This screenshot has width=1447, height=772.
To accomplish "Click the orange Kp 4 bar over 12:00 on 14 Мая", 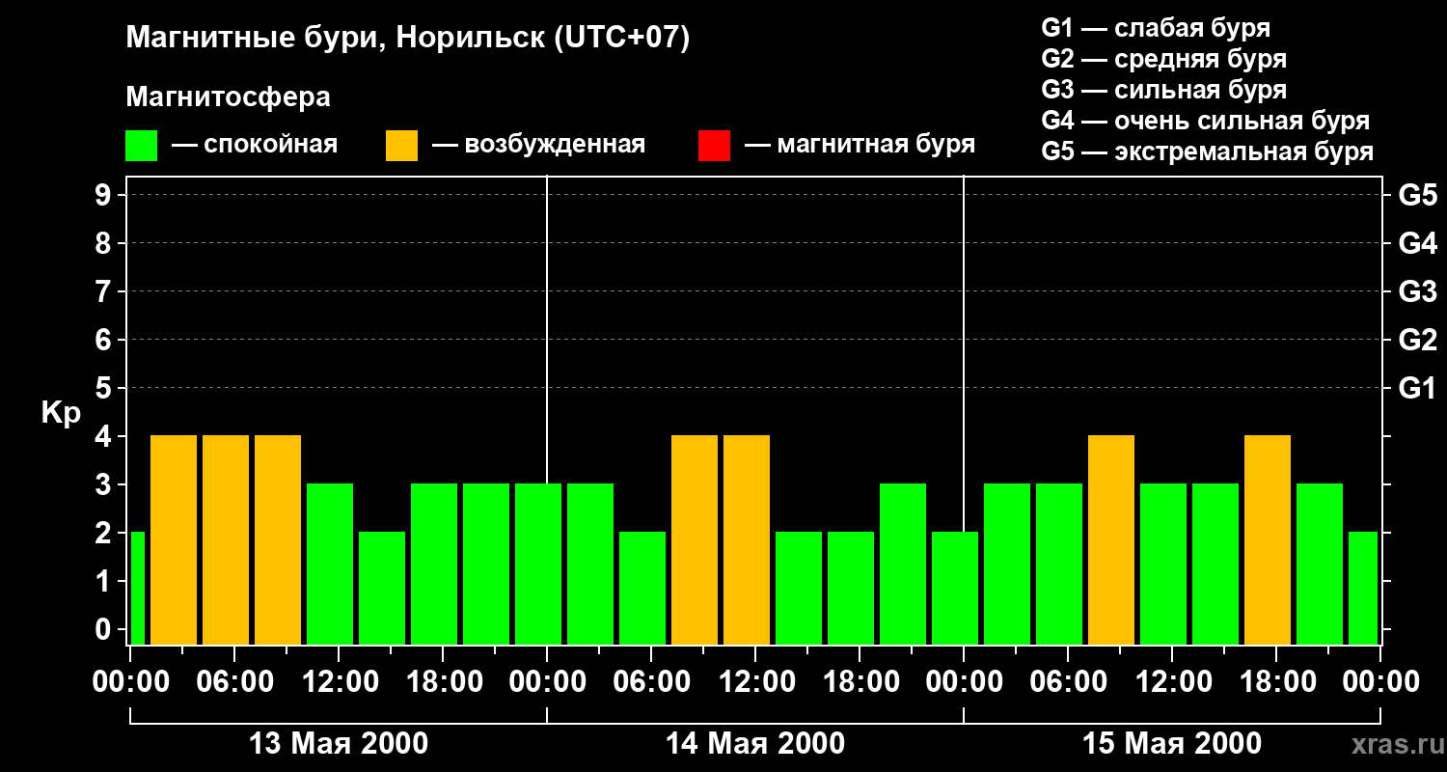I will coord(747,539).
